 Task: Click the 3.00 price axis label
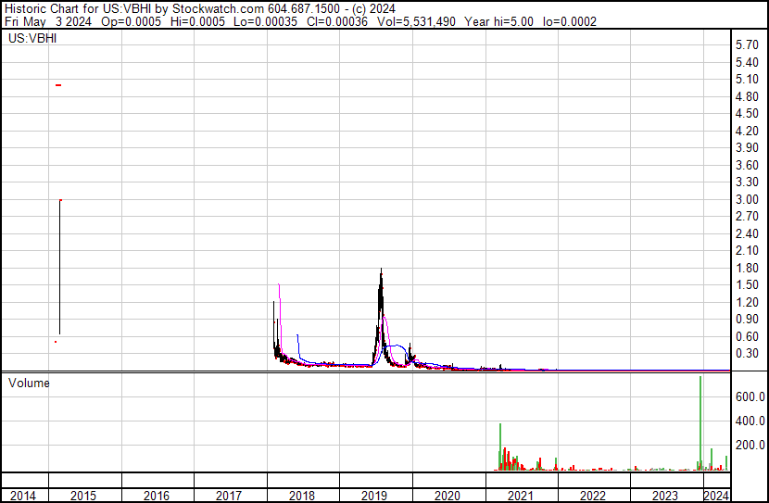(747, 199)
